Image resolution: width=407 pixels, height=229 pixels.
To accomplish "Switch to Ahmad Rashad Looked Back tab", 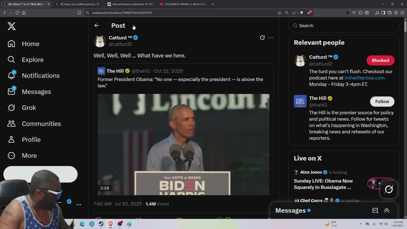I will point(130,4).
